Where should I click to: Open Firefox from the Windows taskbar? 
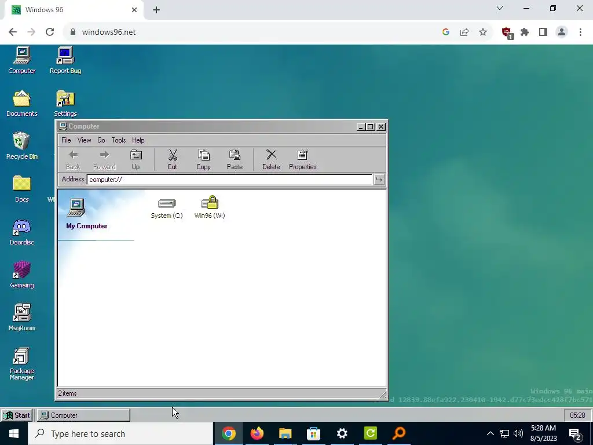[257, 433]
